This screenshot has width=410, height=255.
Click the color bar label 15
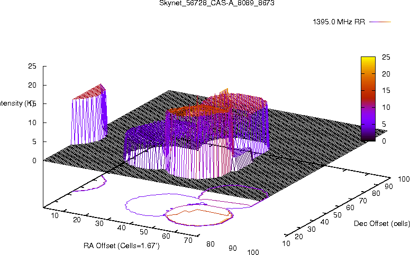(x=386, y=91)
